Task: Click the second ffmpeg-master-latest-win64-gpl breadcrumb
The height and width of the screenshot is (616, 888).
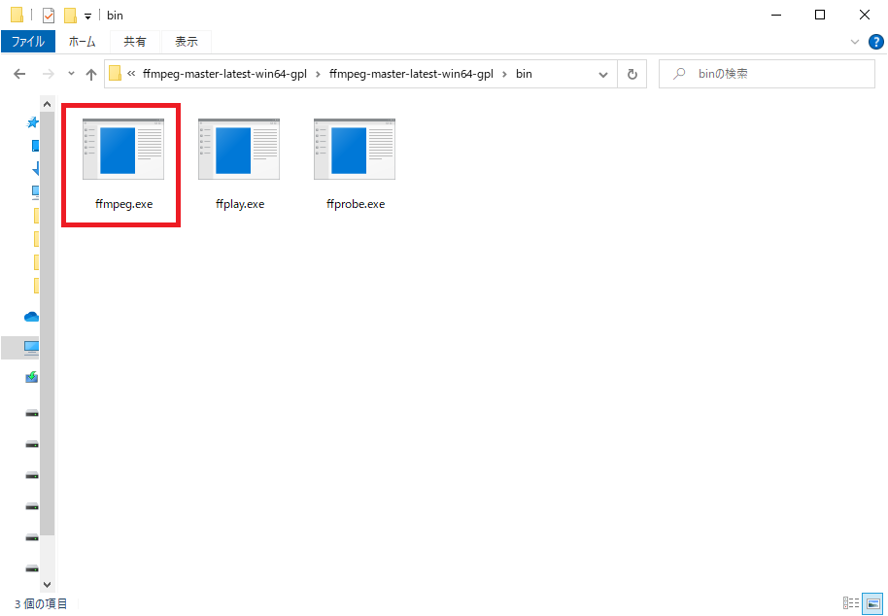Action: (411, 74)
